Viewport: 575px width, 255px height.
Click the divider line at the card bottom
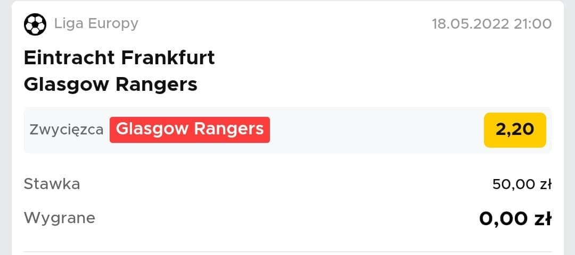pos(287,252)
